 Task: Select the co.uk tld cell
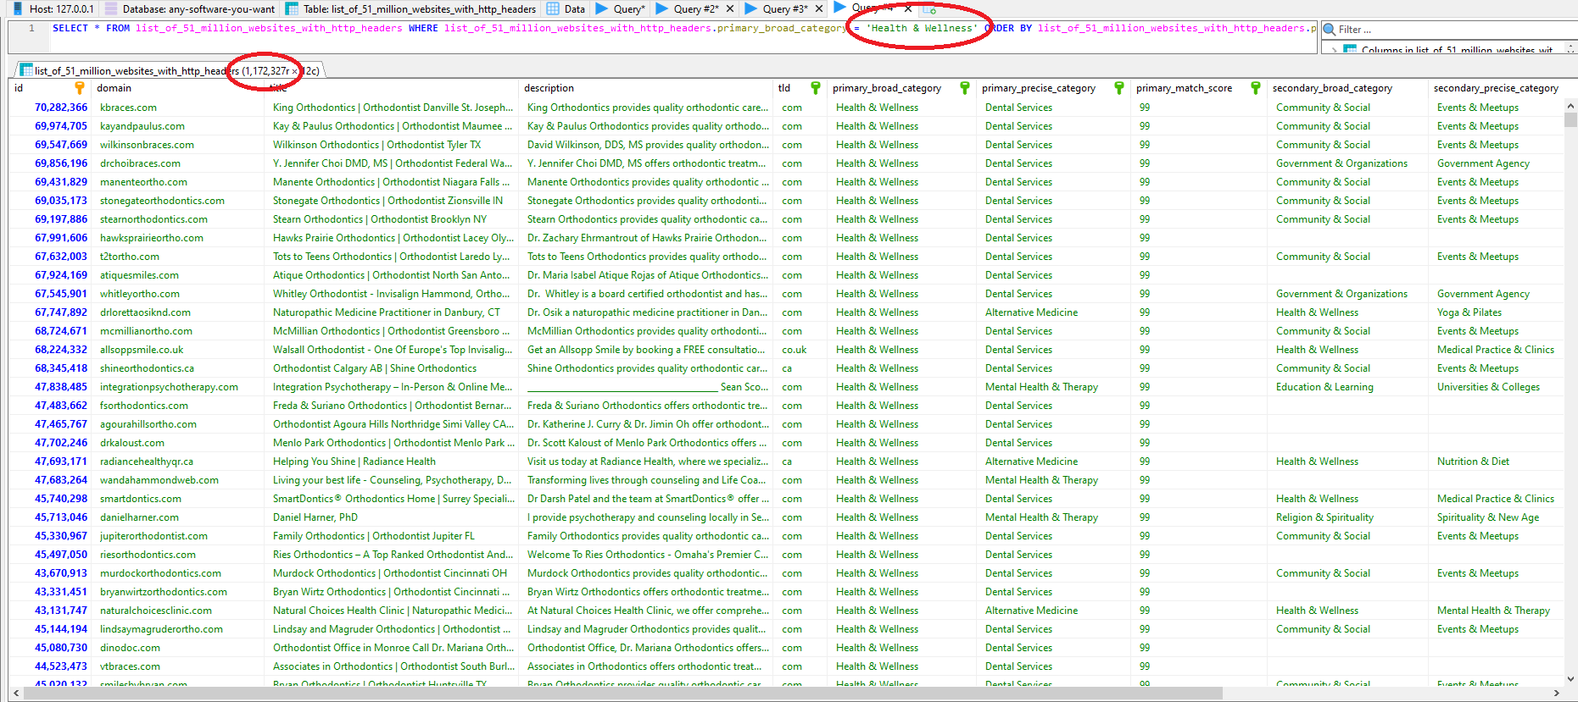point(800,350)
